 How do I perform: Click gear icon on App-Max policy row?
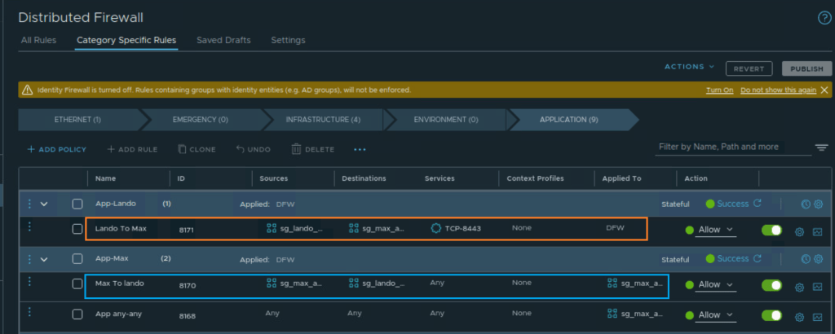(x=818, y=259)
